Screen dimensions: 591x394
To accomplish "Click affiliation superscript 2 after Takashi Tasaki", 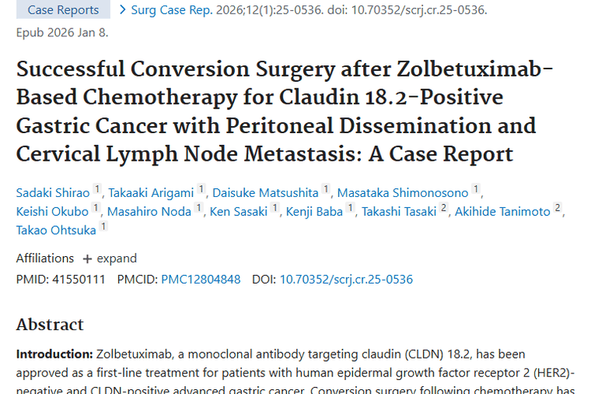I will 444,208.
